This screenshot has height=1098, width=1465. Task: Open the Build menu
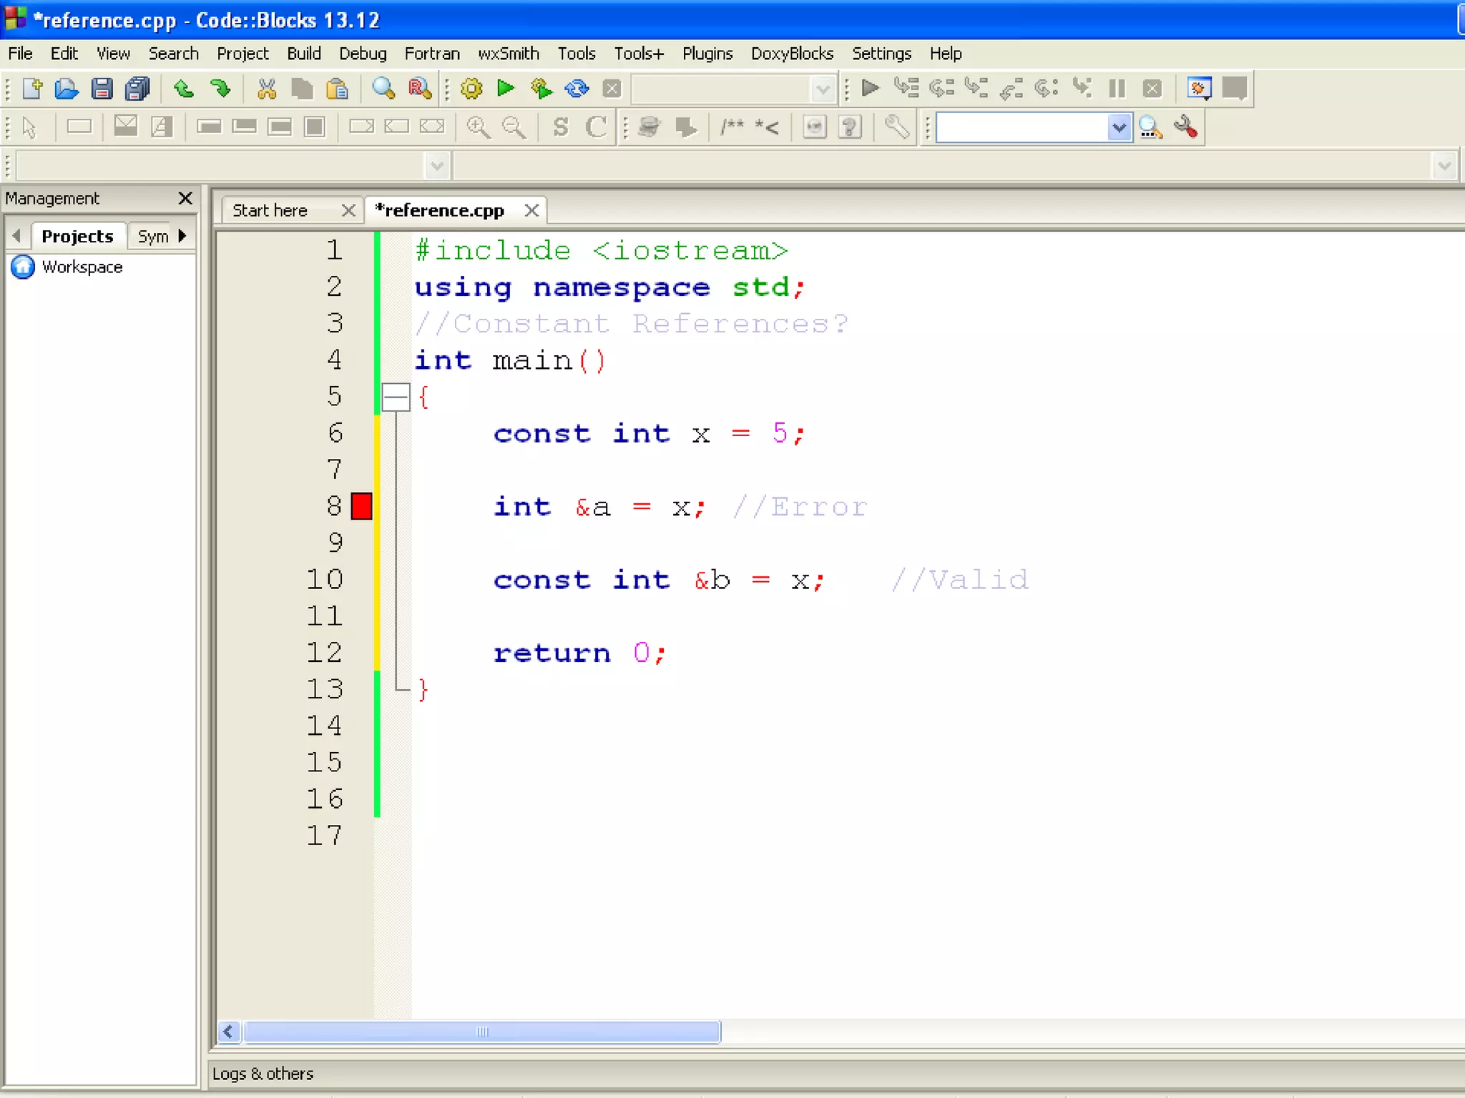(x=303, y=54)
